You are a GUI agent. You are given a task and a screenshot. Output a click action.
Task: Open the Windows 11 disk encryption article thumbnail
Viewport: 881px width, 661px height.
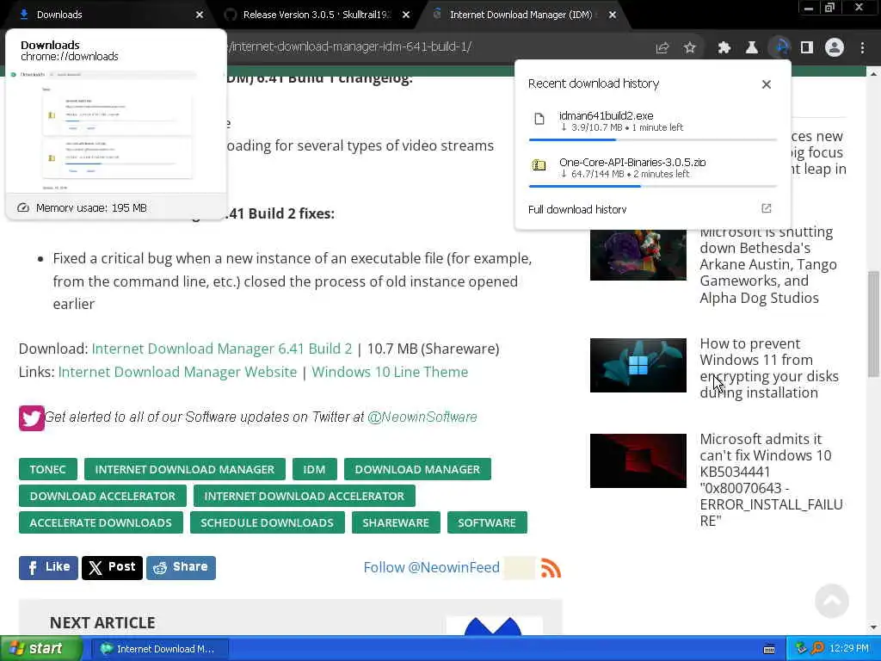point(638,365)
